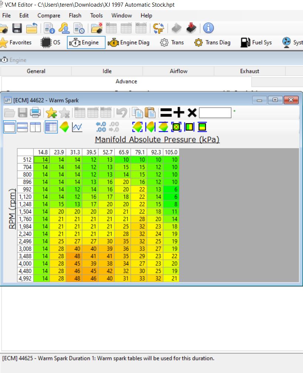The image size is (303, 373).
Task: Open the Tools menu
Action: pyautogui.click(x=96, y=16)
